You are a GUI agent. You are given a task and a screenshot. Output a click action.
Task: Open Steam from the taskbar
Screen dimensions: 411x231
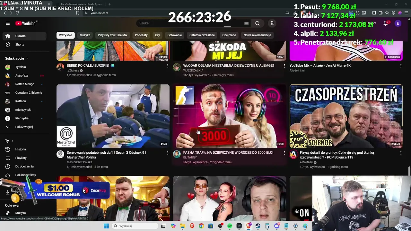pyautogui.click(x=258, y=226)
